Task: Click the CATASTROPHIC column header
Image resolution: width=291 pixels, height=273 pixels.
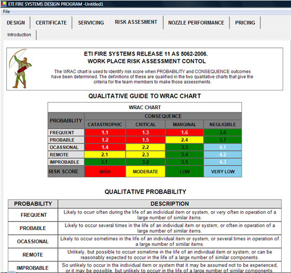Action: [105, 124]
